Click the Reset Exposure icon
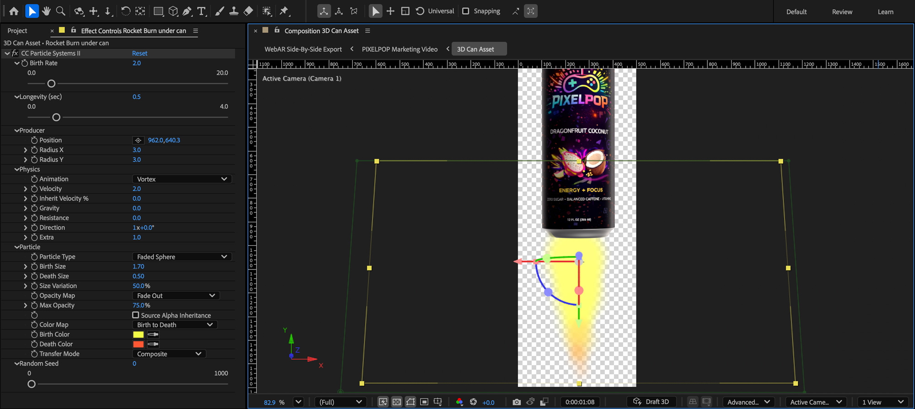 [474, 402]
